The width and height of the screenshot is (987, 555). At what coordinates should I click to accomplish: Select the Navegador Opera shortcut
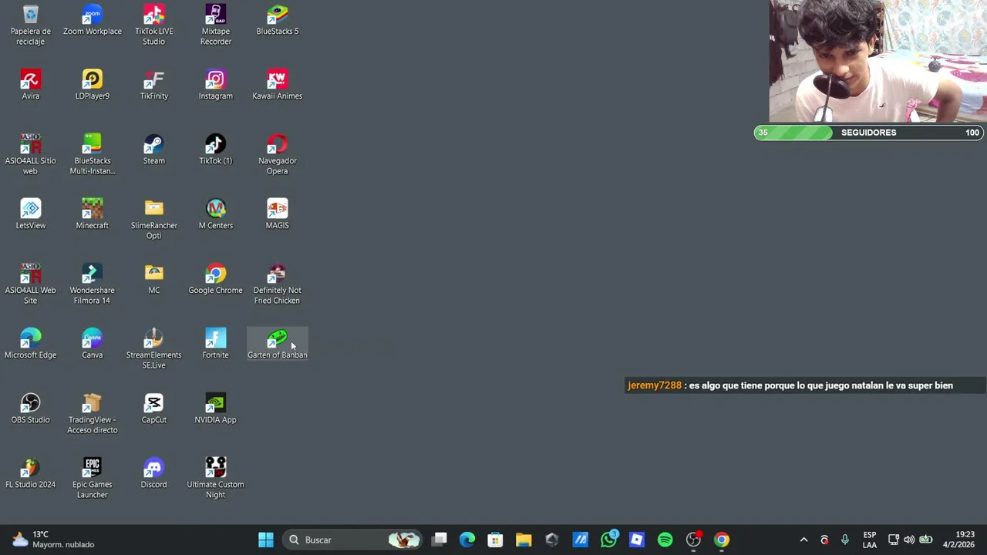[x=278, y=153]
